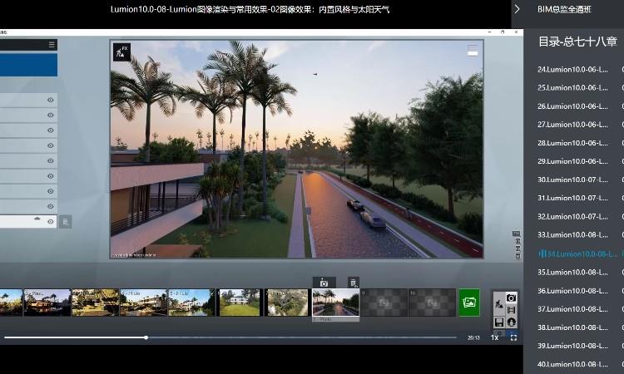Open the Movie mode filmstrip icon
The height and width of the screenshot is (374, 624).
coord(511,310)
